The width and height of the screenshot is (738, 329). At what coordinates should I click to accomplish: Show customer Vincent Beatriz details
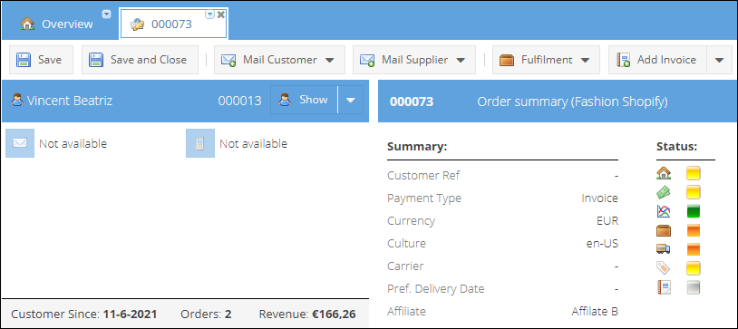(x=304, y=100)
